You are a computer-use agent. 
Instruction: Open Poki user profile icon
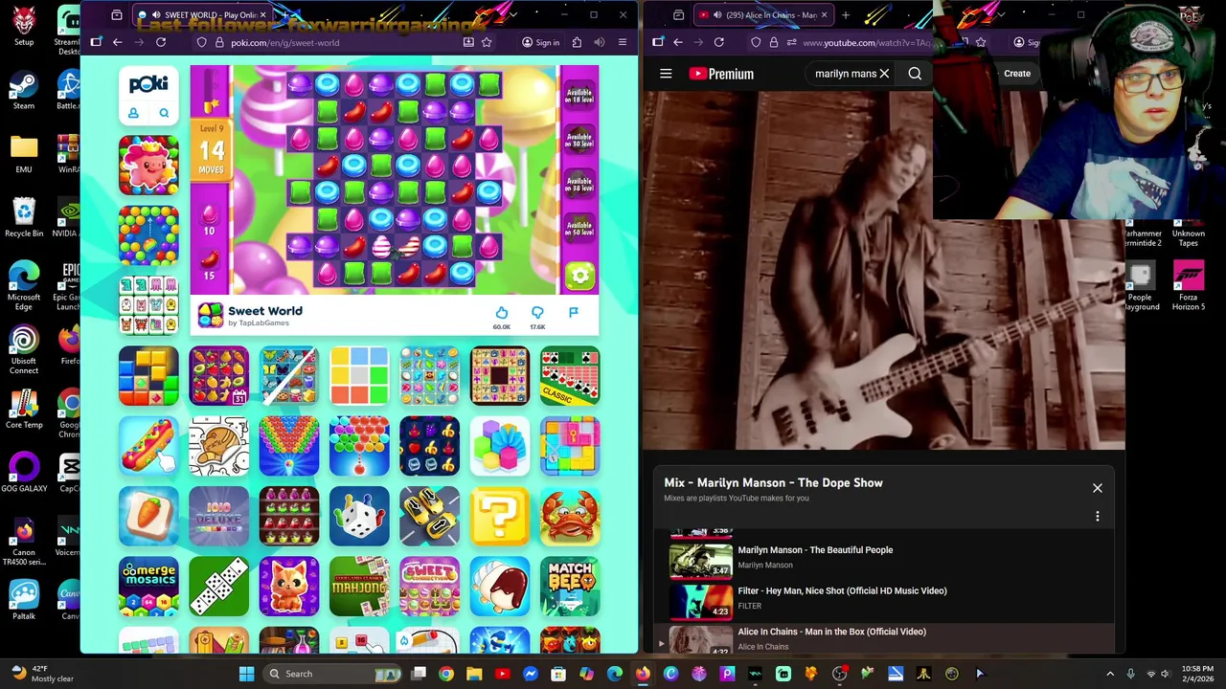pos(133,114)
